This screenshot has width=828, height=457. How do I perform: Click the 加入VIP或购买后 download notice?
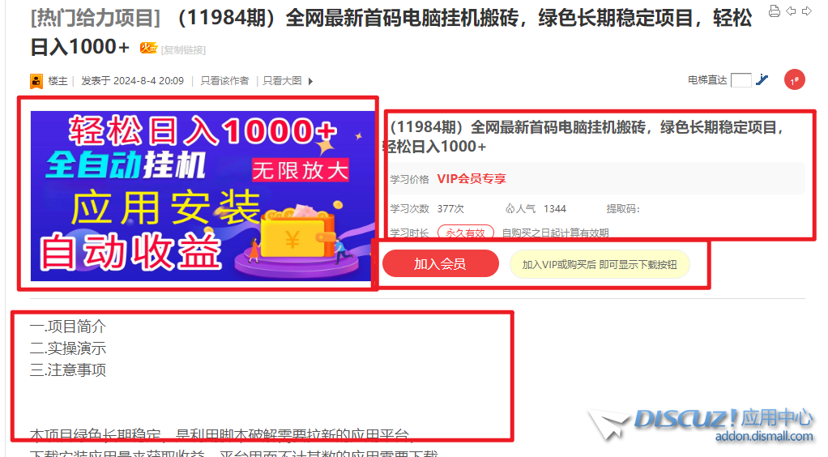point(600,264)
